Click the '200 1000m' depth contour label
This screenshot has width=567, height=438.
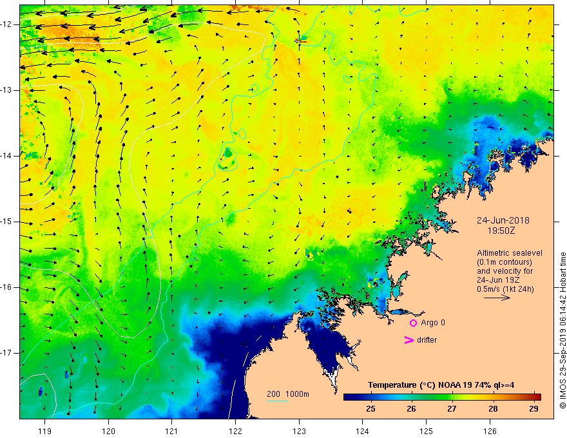(x=288, y=394)
